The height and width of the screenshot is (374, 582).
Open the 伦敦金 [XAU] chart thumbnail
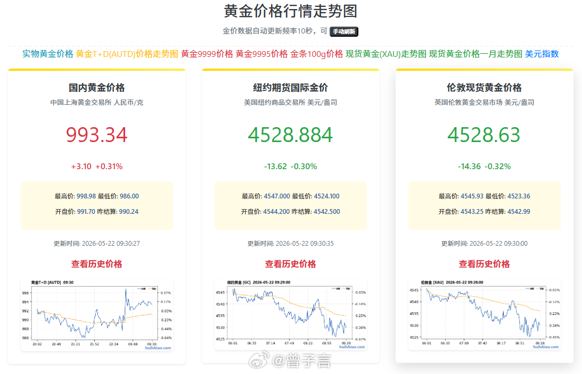pyautogui.click(x=485, y=315)
